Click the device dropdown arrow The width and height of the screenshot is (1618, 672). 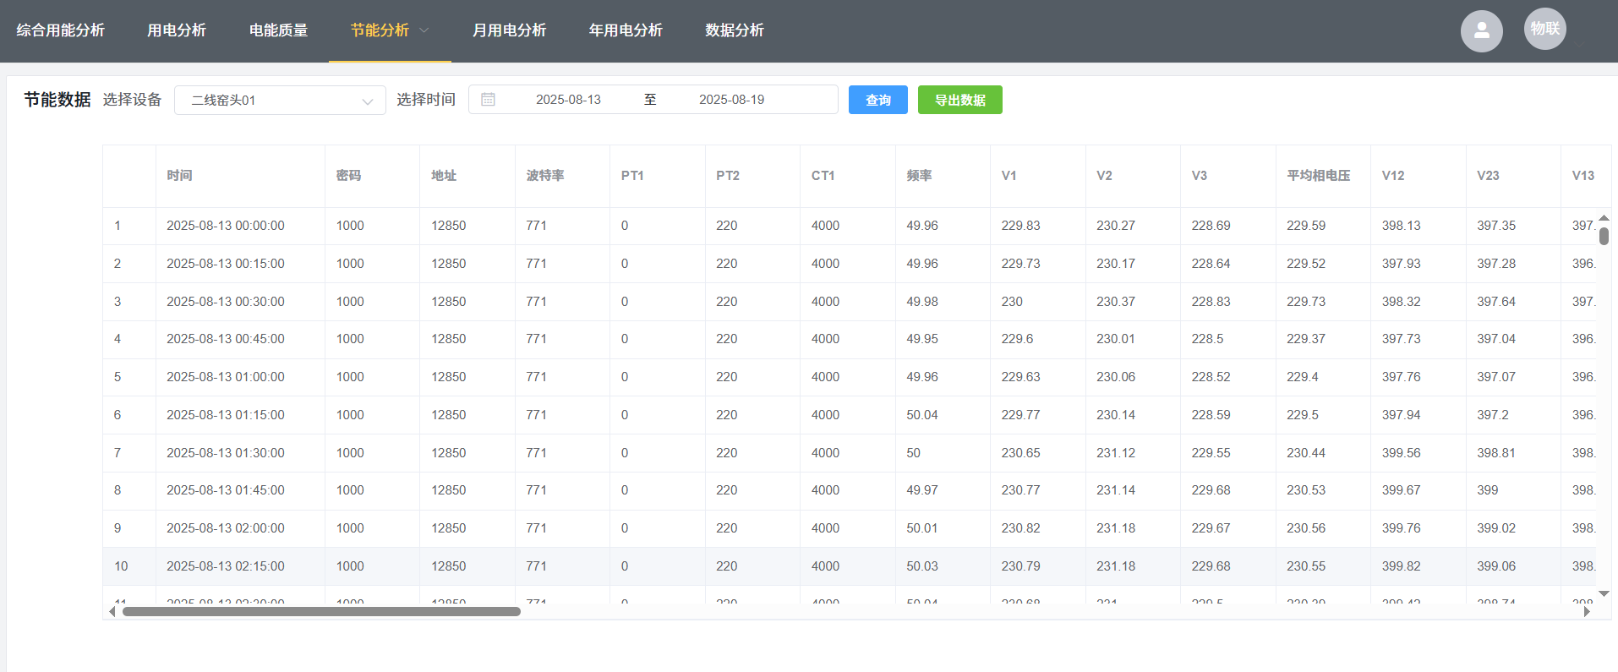click(368, 101)
